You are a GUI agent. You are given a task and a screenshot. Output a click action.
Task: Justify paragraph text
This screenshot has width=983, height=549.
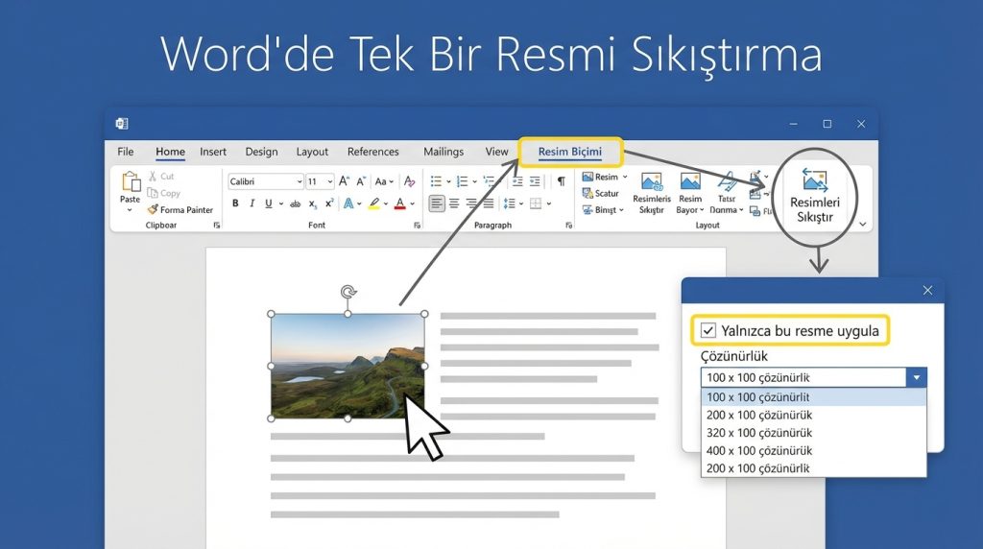coord(488,203)
